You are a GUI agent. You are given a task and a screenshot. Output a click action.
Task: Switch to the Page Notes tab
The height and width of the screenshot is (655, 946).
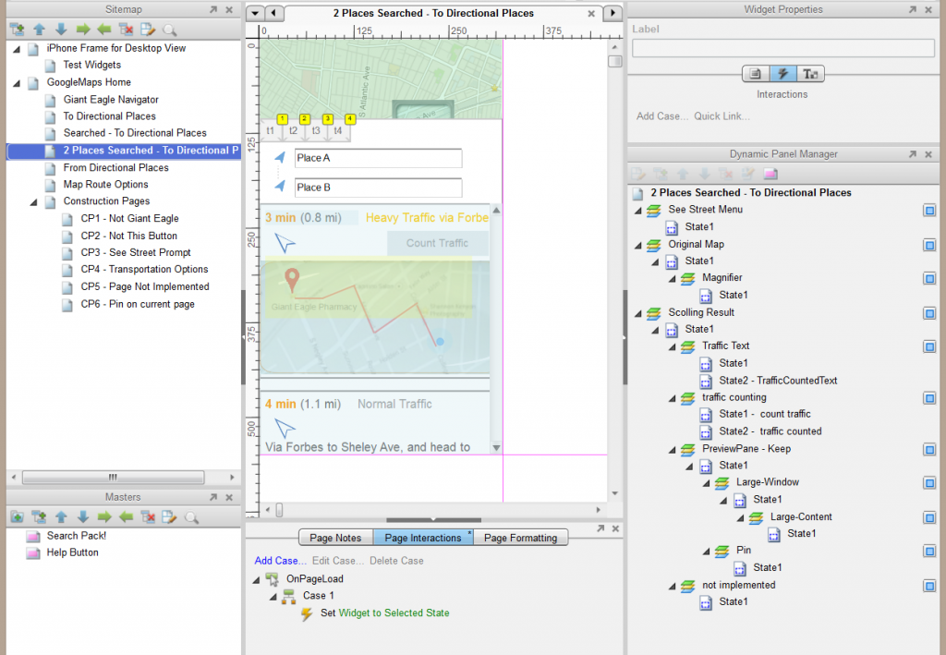pyautogui.click(x=335, y=538)
